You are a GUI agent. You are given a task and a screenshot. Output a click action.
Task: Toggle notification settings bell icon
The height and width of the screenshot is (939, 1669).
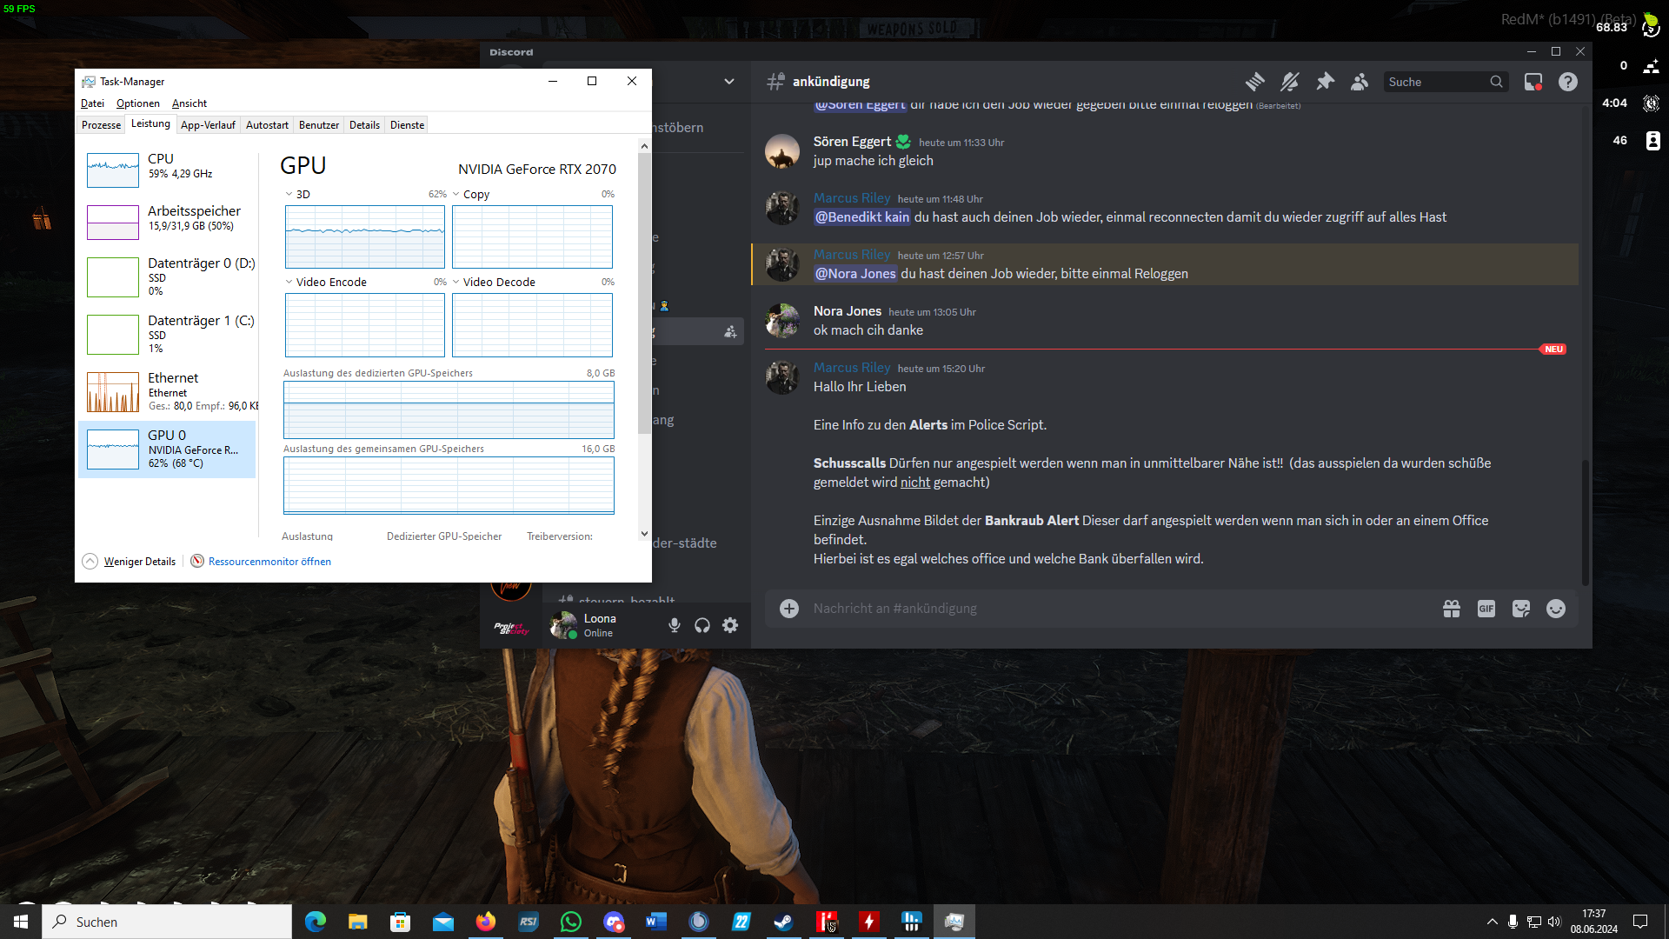point(1289,82)
